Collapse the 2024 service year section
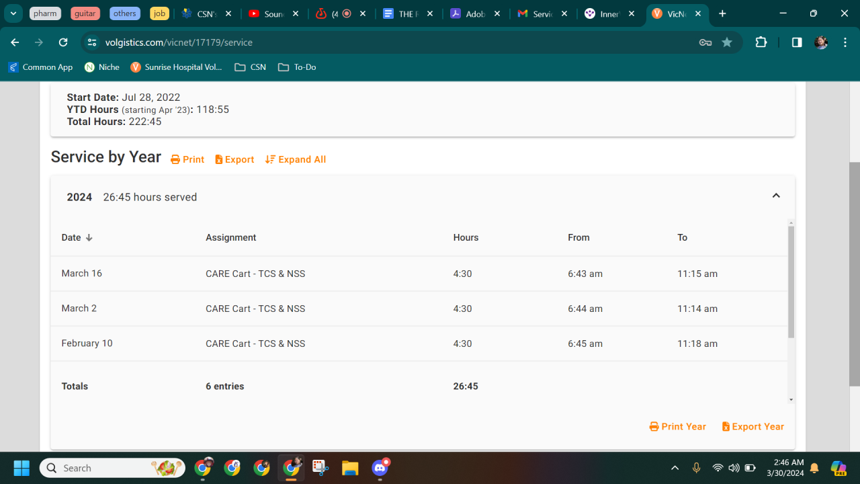Image resolution: width=860 pixels, height=484 pixels. coord(776,196)
